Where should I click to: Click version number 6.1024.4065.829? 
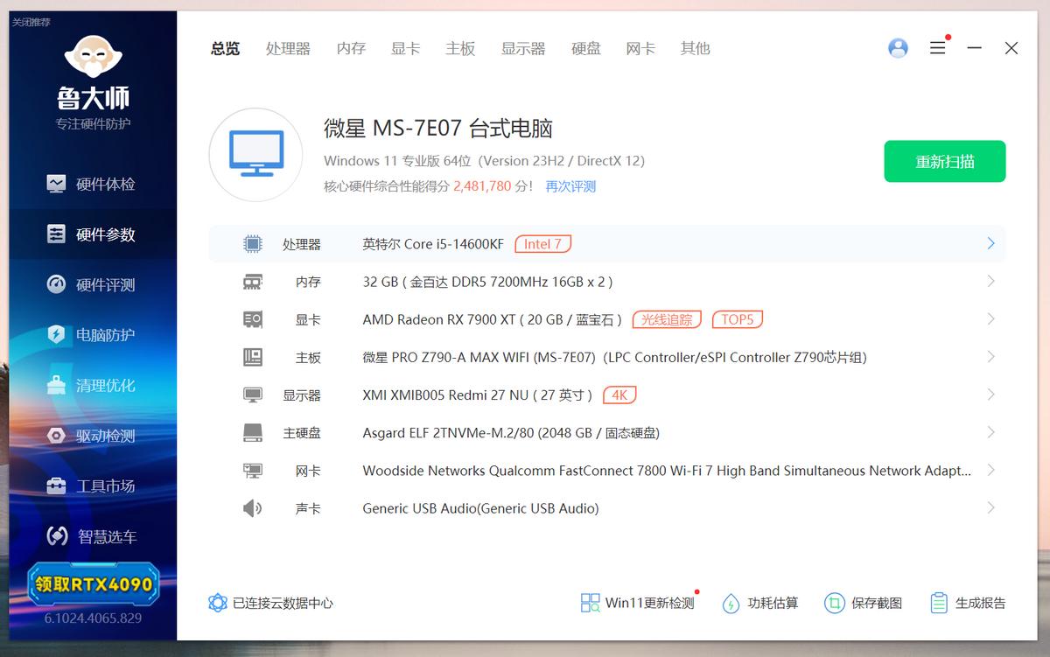click(x=93, y=618)
